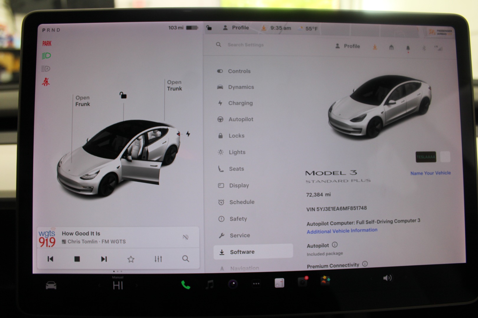
Task: Open the radio app icon in bottom bar
Action: click(x=279, y=283)
